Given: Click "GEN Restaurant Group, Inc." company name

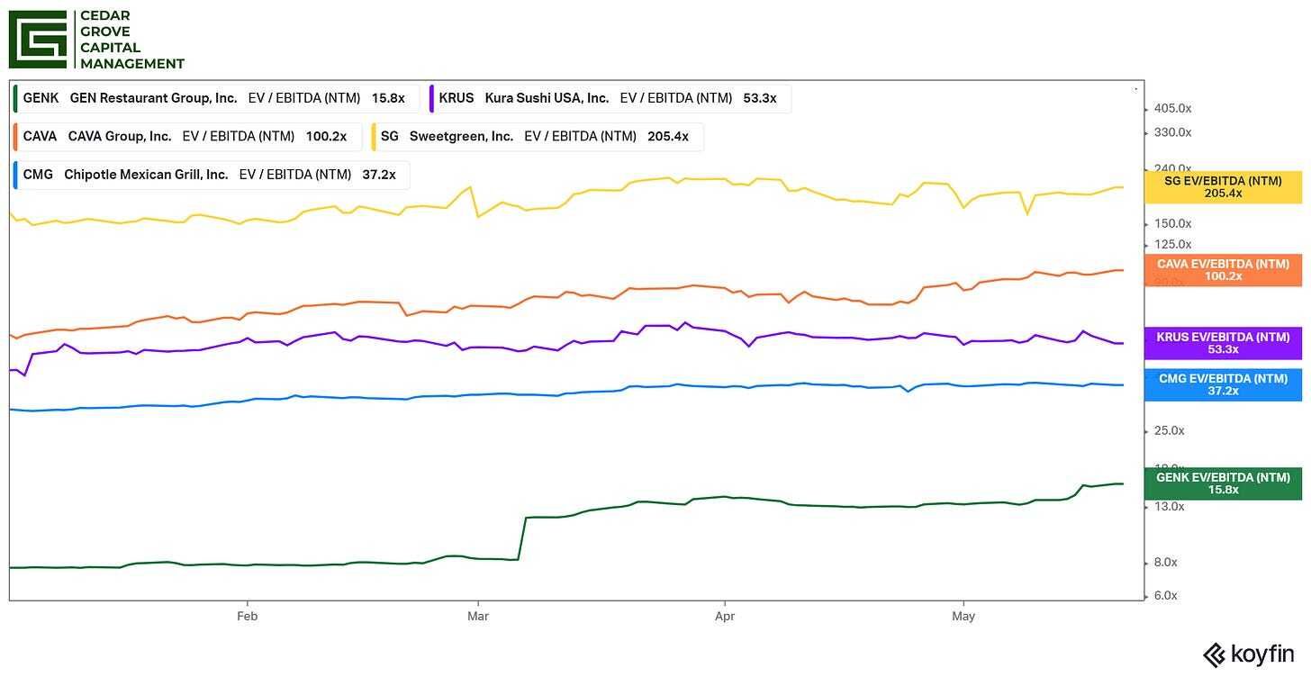Looking at the screenshot, I should pyautogui.click(x=154, y=98).
